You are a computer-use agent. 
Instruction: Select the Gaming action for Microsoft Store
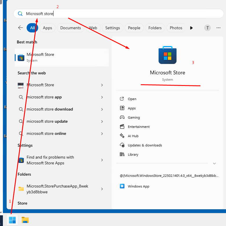[134, 117]
